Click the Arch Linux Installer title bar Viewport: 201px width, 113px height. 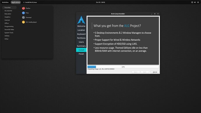(118, 14)
